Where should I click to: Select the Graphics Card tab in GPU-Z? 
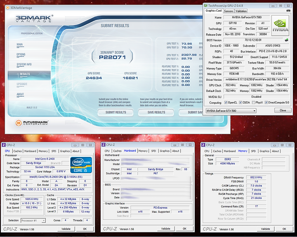214,11
